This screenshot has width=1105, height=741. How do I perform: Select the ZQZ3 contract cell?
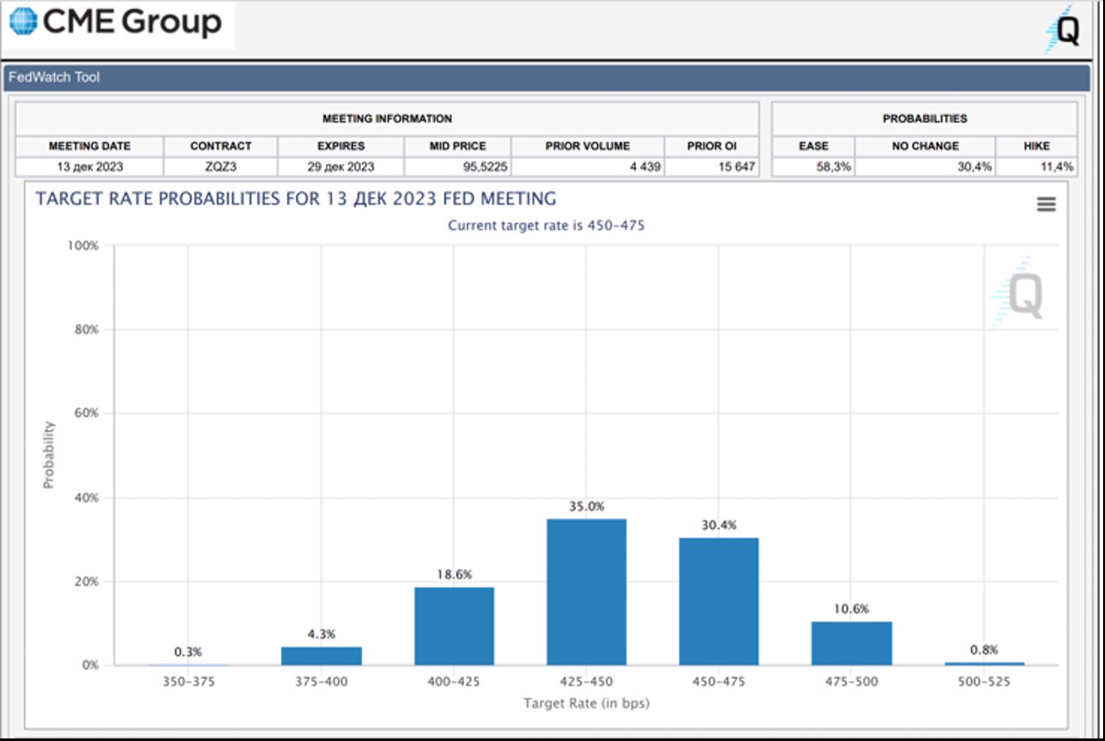220,167
